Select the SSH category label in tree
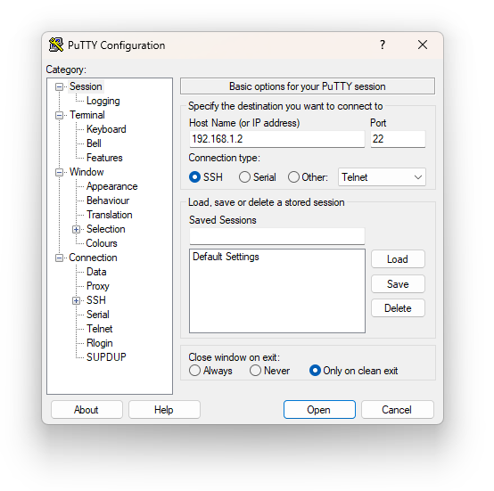 96,300
